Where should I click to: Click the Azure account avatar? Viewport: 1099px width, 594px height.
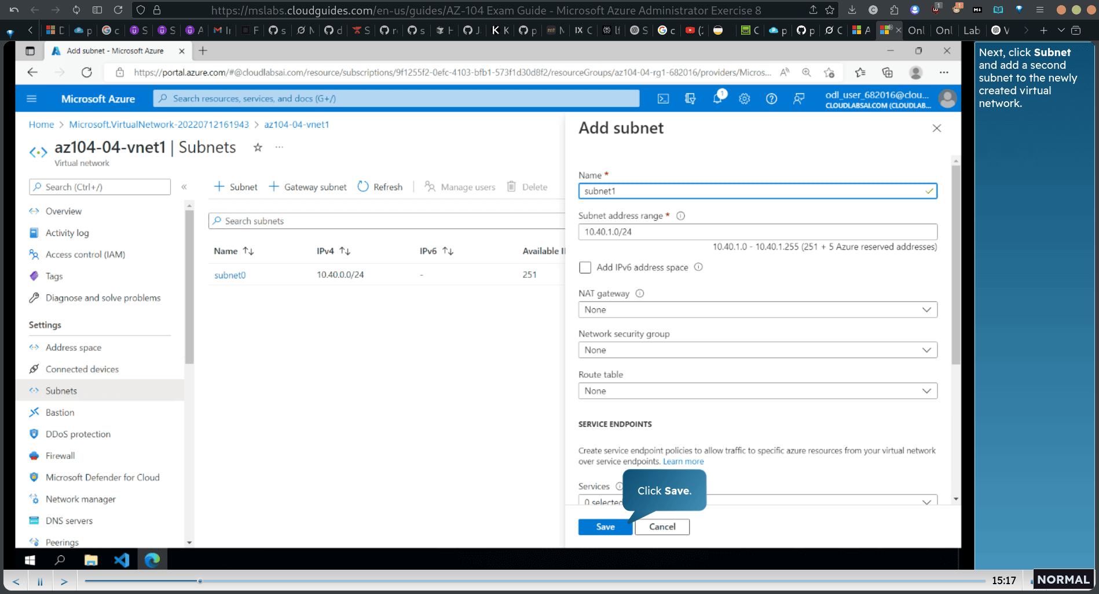pos(947,99)
